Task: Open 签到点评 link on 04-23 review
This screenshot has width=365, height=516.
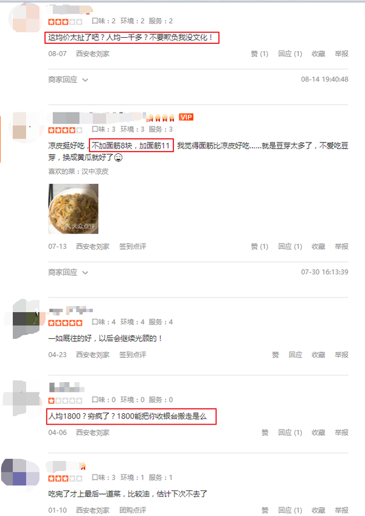Action: (x=133, y=355)
